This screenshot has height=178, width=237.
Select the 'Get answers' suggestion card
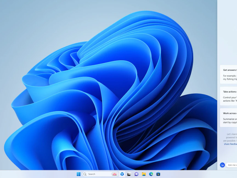[229, 74]
